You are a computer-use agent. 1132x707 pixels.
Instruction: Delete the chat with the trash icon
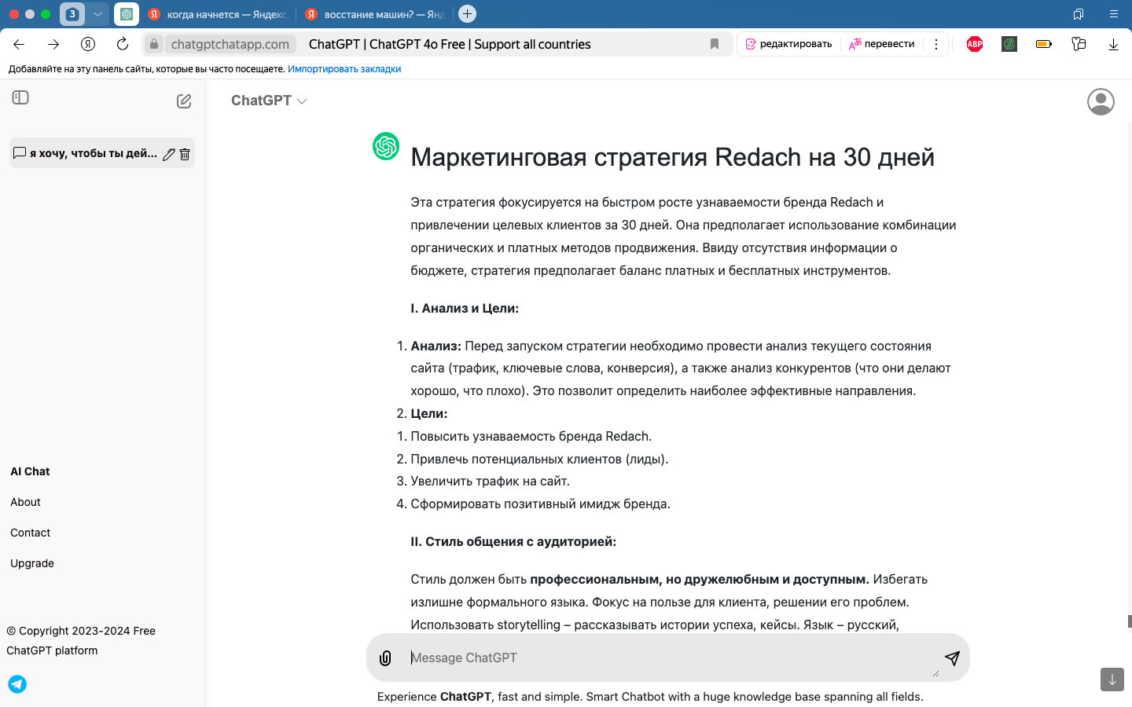(185, 154)
